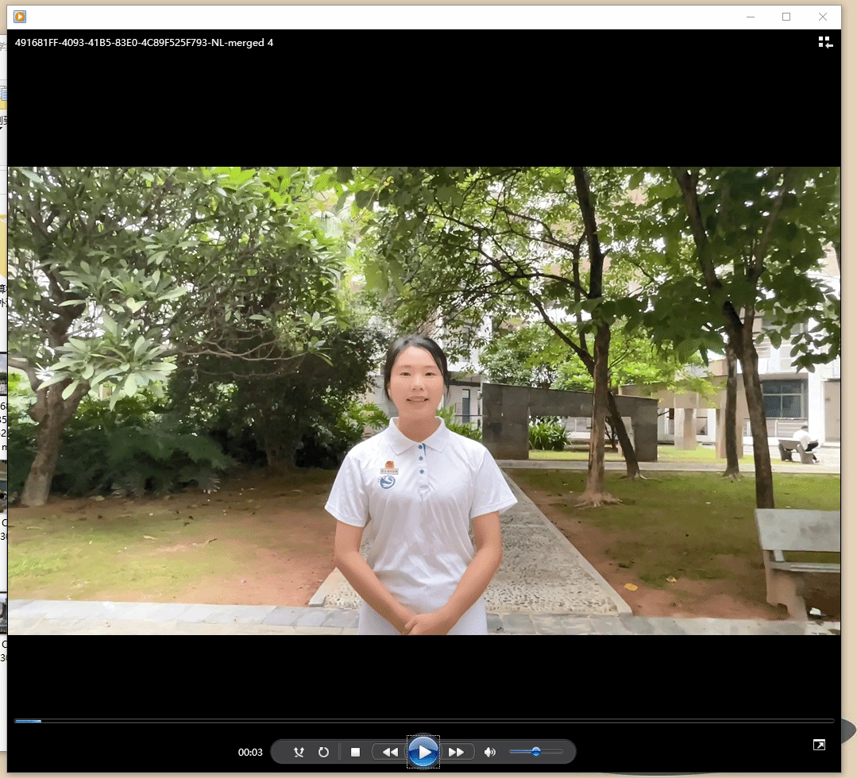Click the Previous/rewind double-arrow button

point(390,752)
